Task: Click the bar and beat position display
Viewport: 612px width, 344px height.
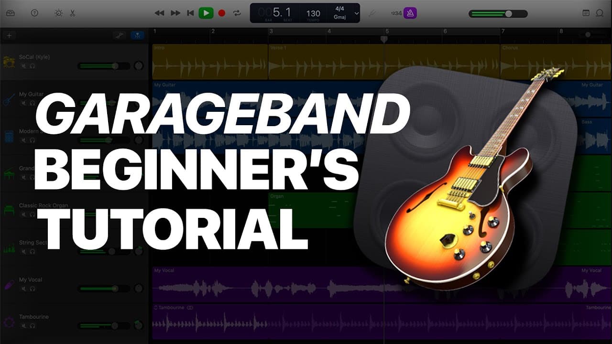Action: 275,13
